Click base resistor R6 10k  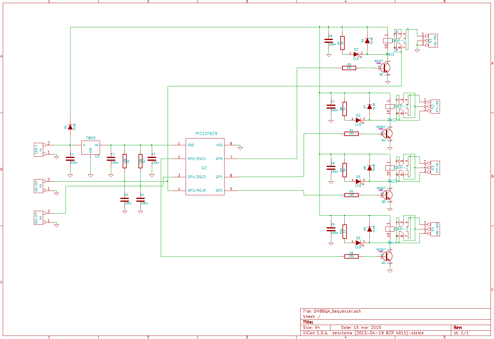(x=351, y=256)
